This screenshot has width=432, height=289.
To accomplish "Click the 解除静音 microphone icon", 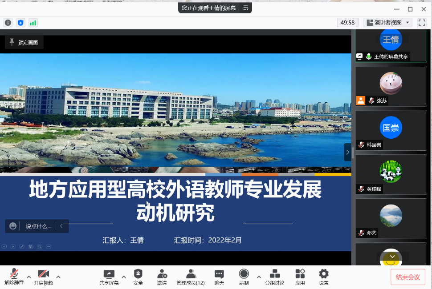I will tap(14, 274).
